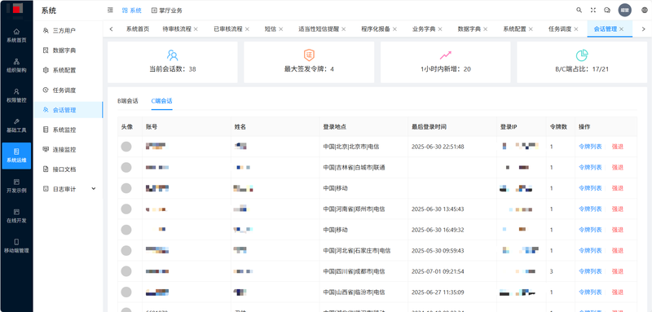
Task: Open the messages chat icon
Action: tap(607, 11)
